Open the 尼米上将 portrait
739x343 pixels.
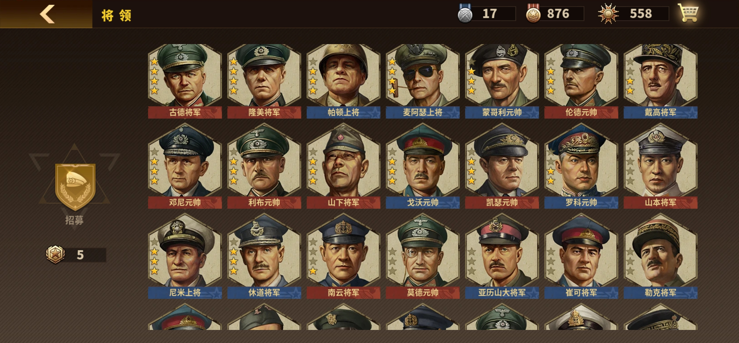[x=185, y=256]
